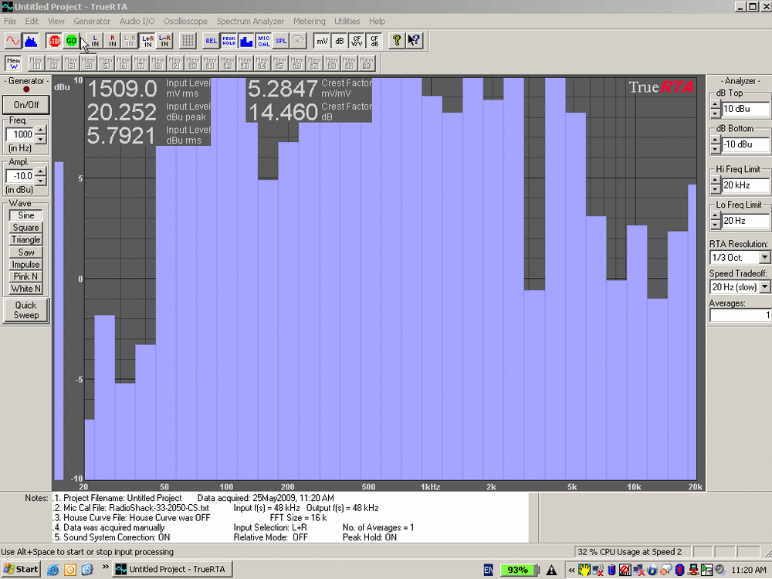
Task: Toggle Peak Hold mode
Action: point(229,41)
